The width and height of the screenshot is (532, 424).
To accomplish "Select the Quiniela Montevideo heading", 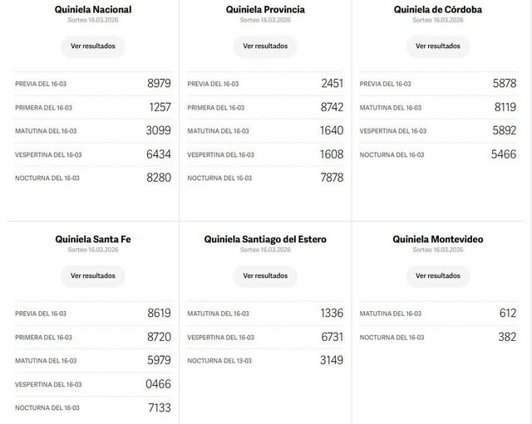I will tap(437, 239).
